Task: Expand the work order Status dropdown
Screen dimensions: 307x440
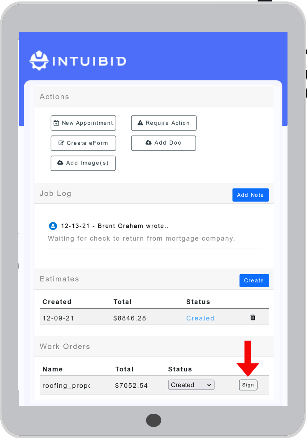Action: point(191,385)
